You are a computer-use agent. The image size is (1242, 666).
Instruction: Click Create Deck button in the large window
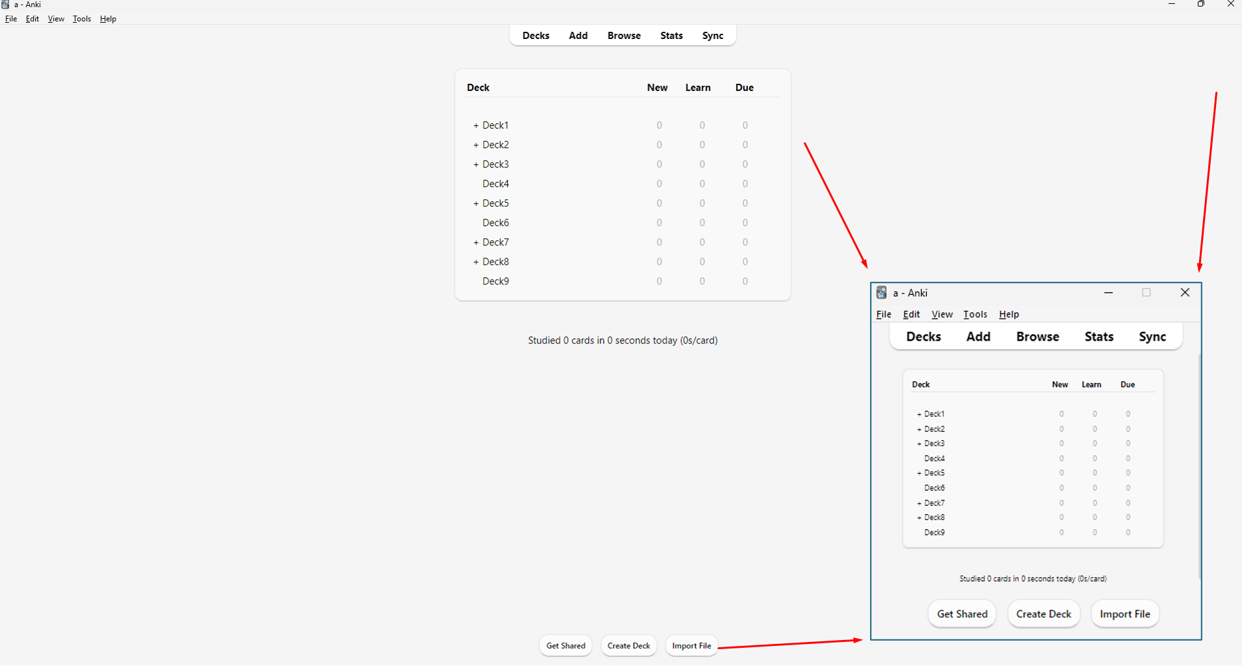click(x=628, y=646)
